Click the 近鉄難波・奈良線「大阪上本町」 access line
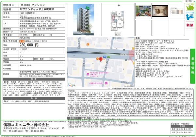This screenshot has width=196, height=137. tap(37, 26)
